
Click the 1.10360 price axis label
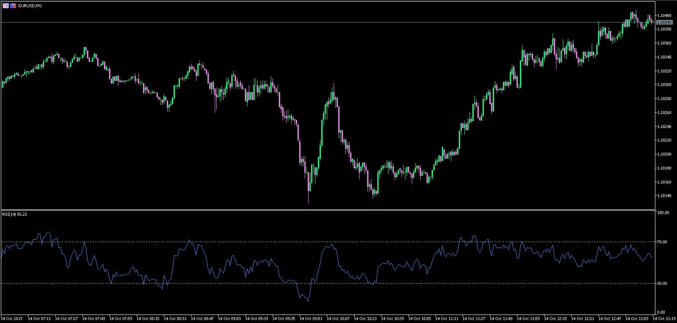coord(664,43)
